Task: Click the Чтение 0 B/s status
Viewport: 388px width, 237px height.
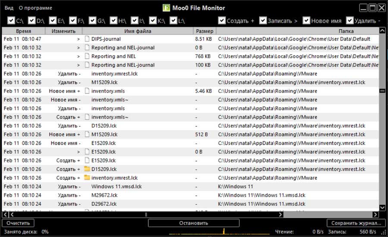Action: (x=300, y=232)
